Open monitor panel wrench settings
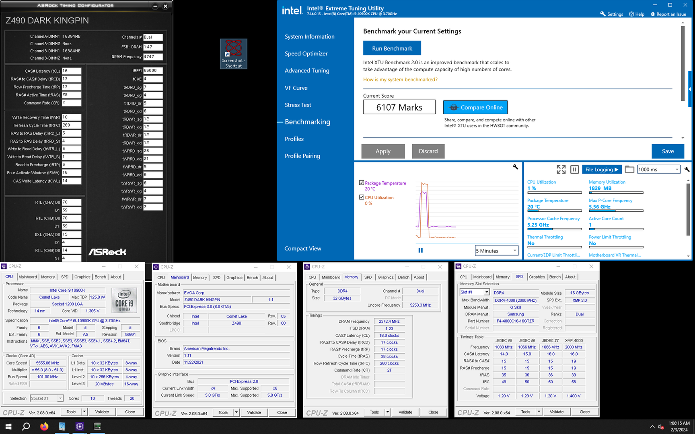Screen dimensions: 695x434 (x=687, y=170)
